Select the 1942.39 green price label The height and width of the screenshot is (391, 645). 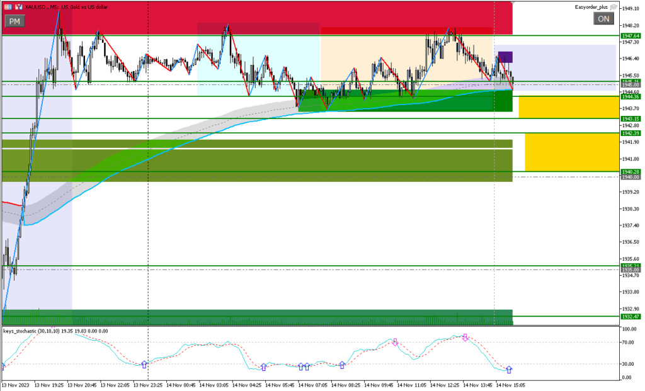(x=630, y=133)
